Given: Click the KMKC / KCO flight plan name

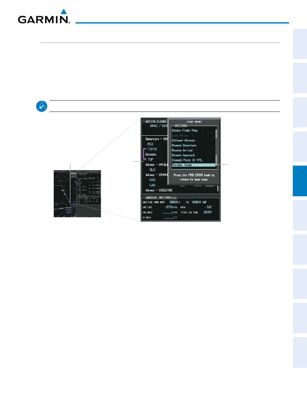Looking at the screenshot, I should (x=159, y=126).
